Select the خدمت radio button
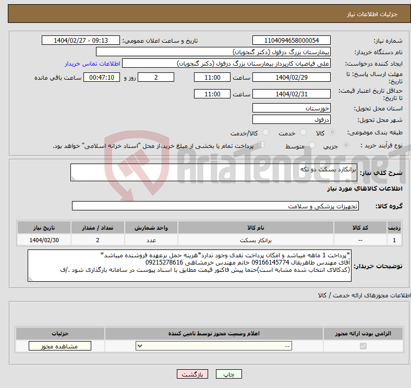The width and height of the screenshot is (411, 388). 303,132
